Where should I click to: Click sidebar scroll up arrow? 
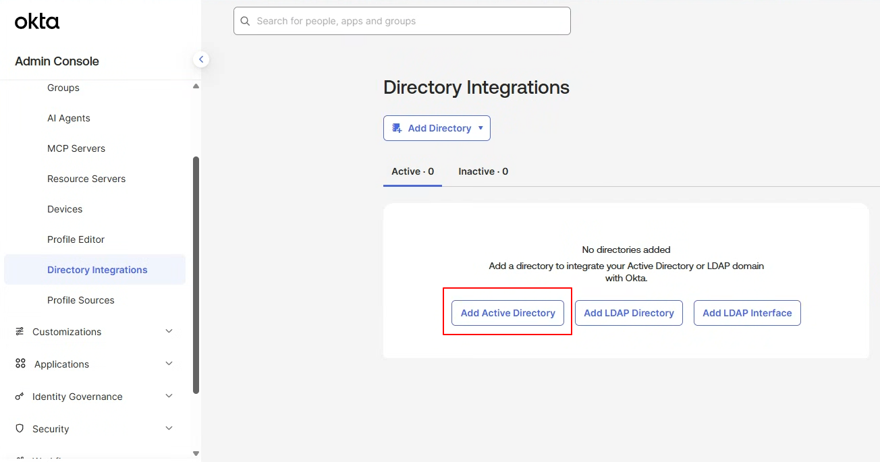pos(196,86)
